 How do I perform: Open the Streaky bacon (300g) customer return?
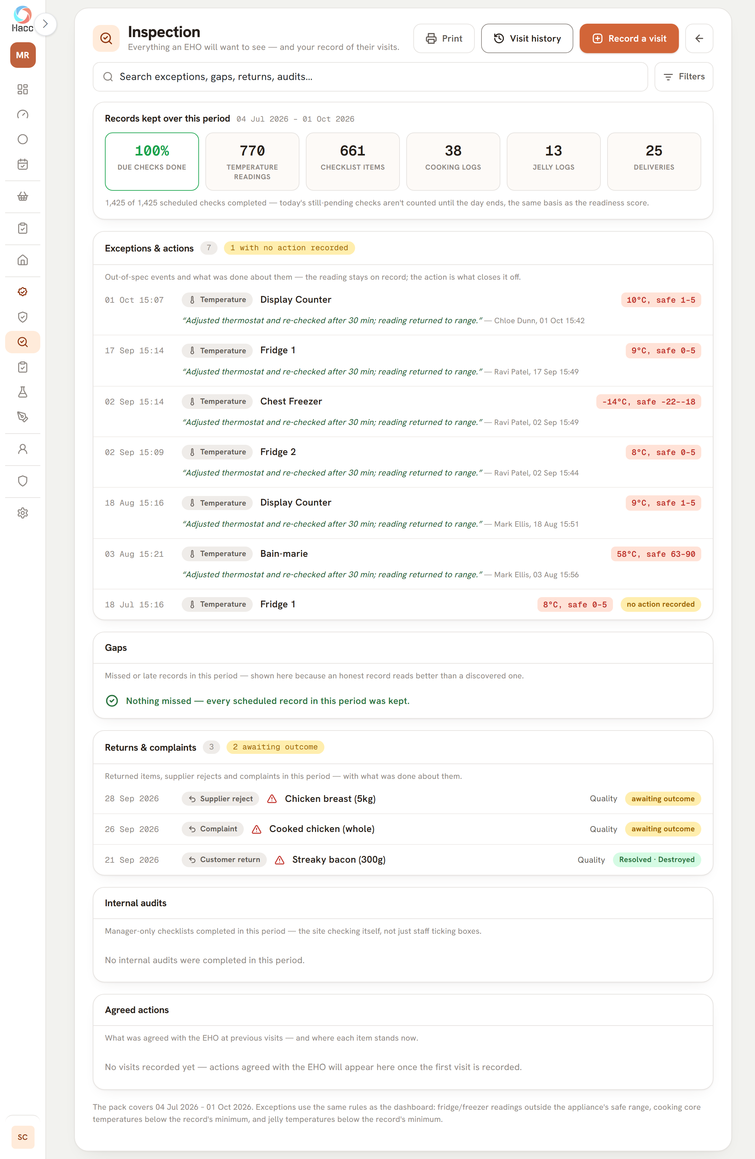402,859
